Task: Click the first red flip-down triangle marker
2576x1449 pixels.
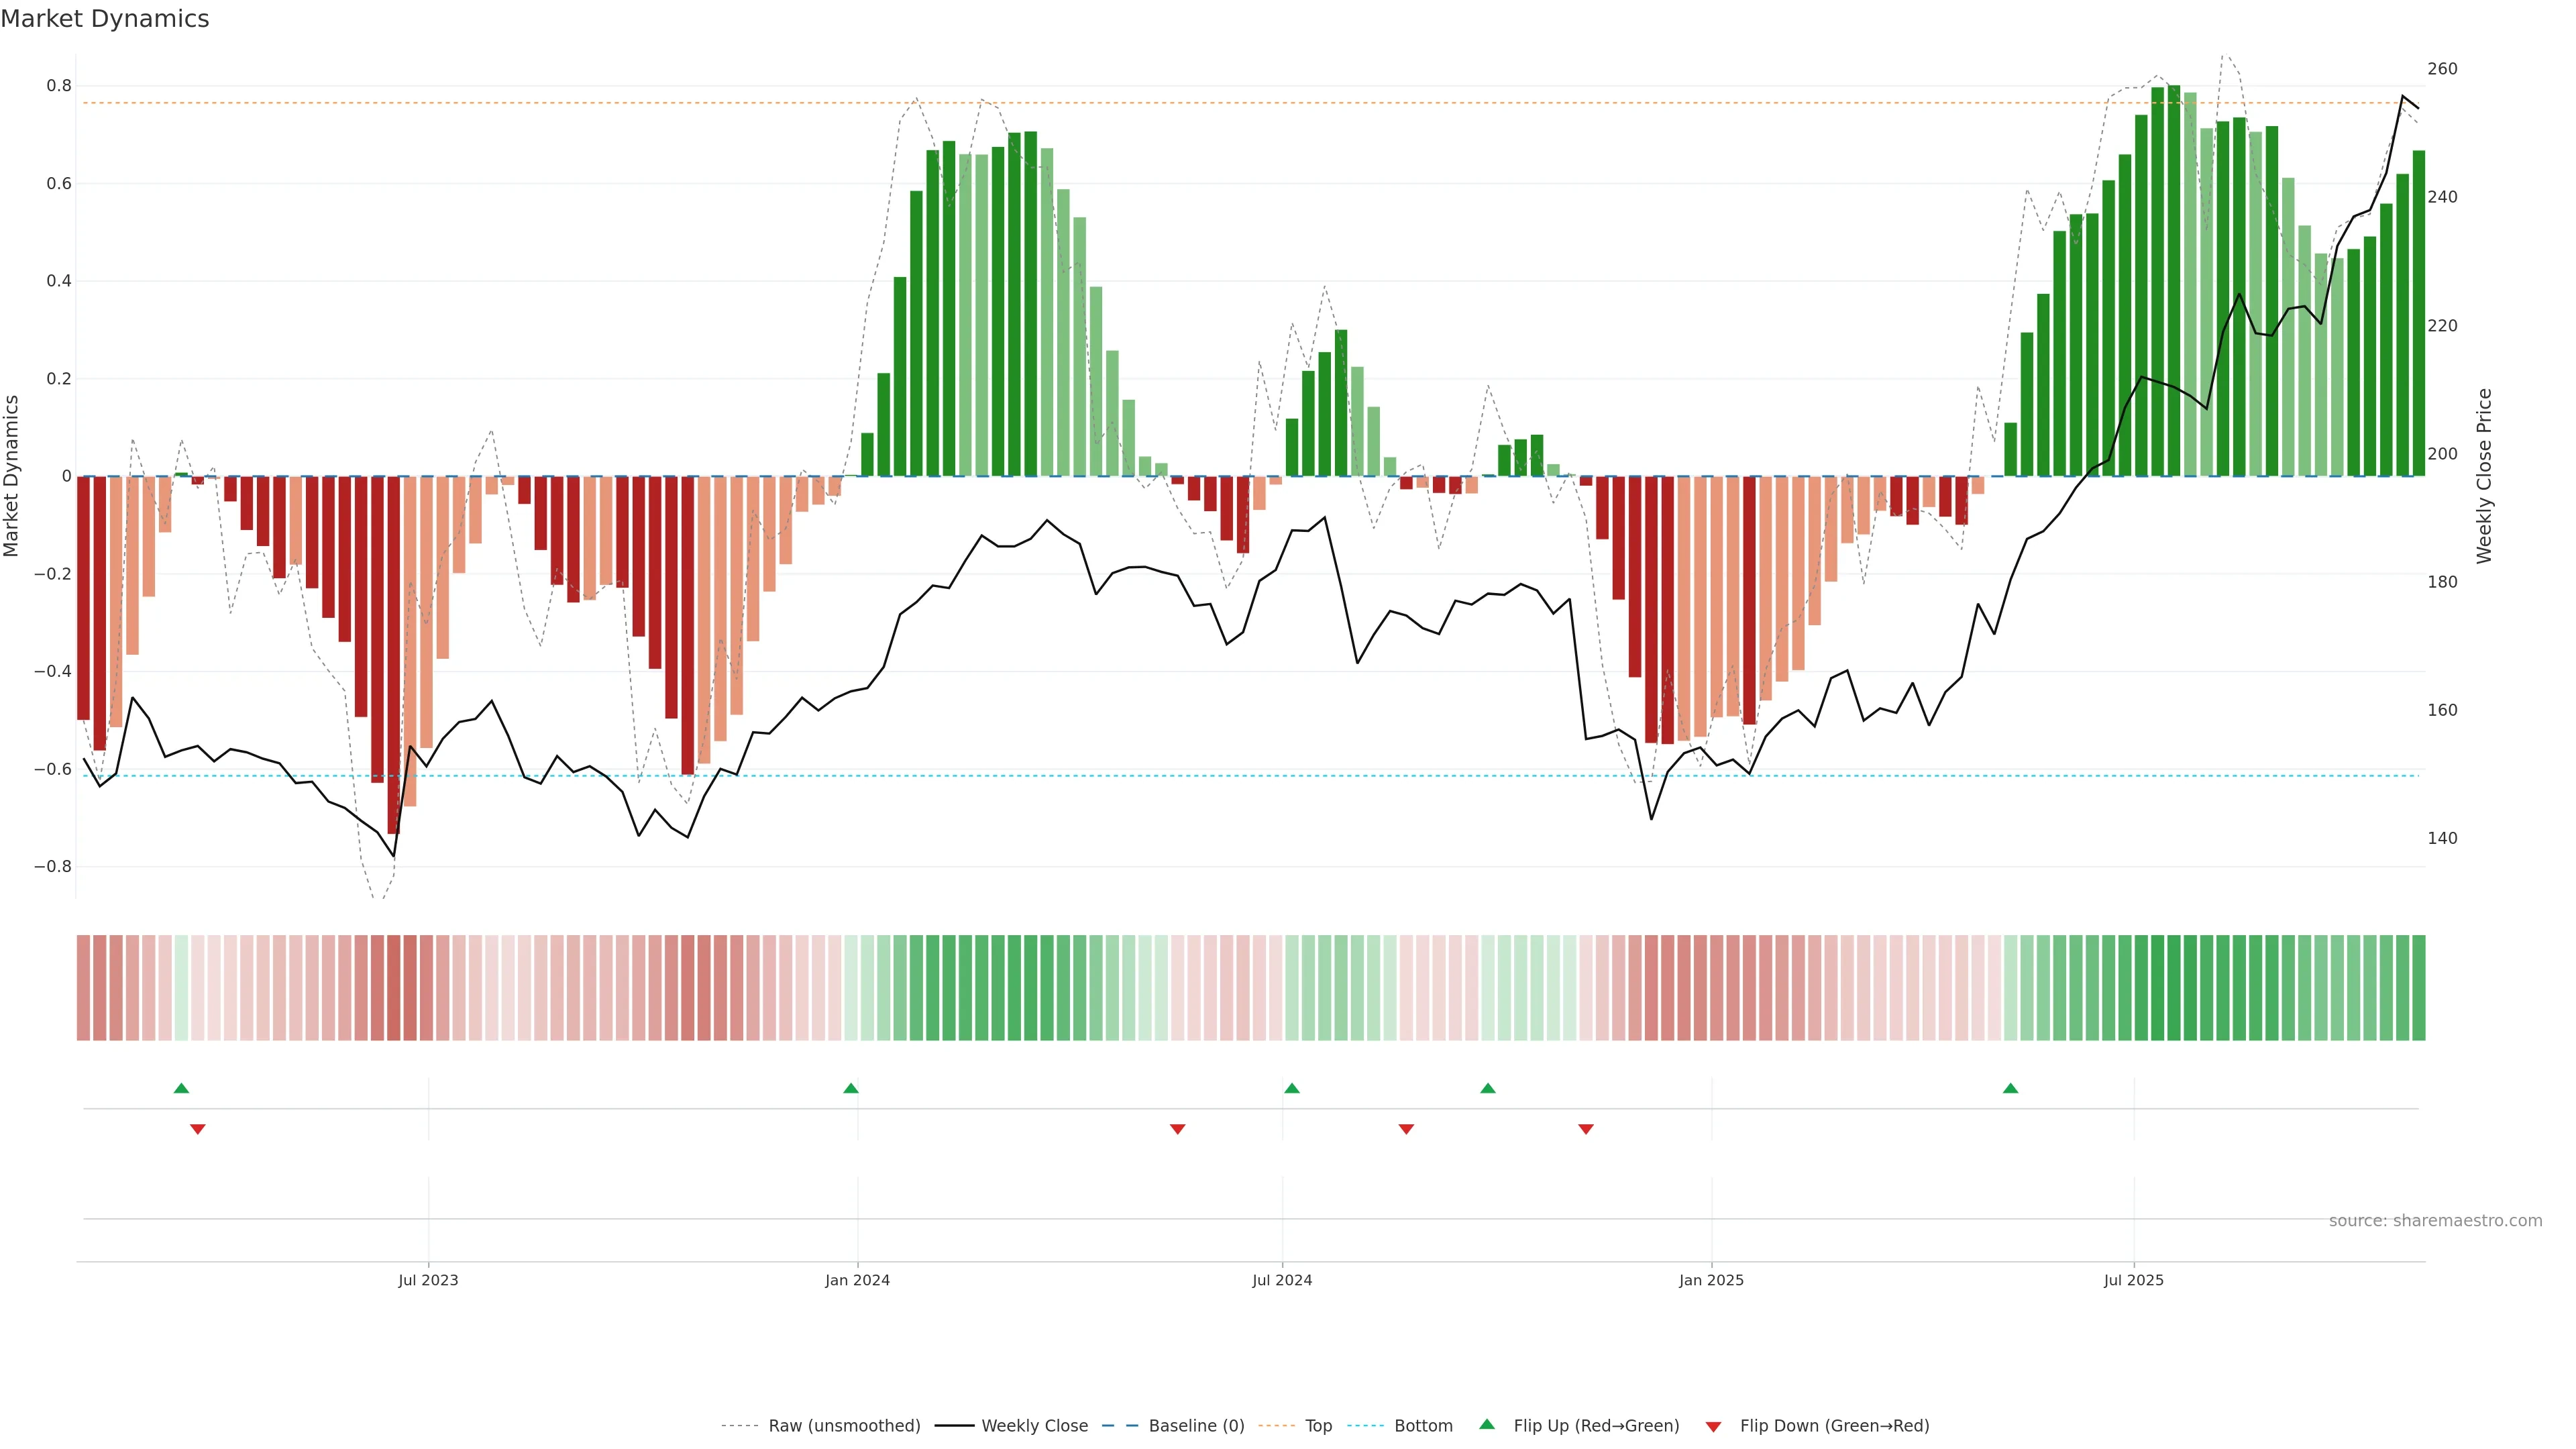Action: click(x=198, y=1129)
